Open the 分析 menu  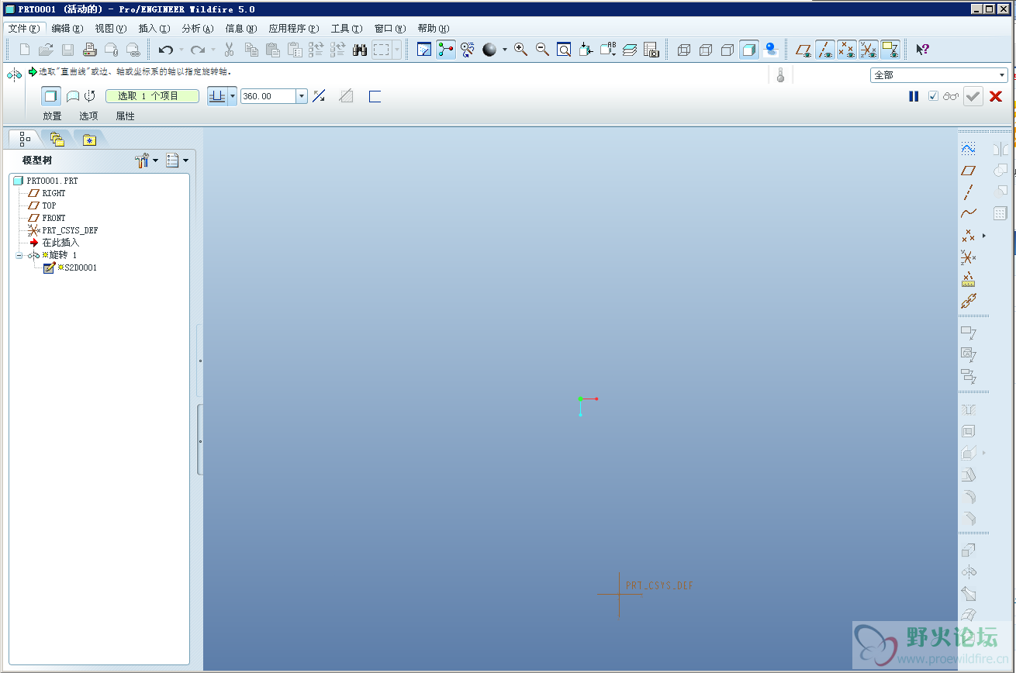(x=197, y=29)
